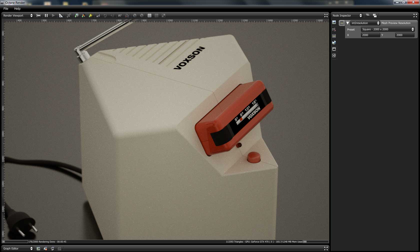This screenshot has width=420, height=252.
Task: Click the viewport resolution lock icon with corner arrows
Action: point(69,15)
